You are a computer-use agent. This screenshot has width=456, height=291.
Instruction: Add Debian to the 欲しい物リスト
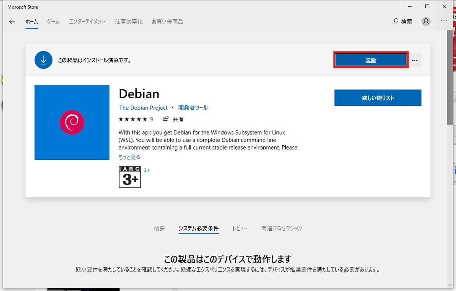tap(377, 98)
